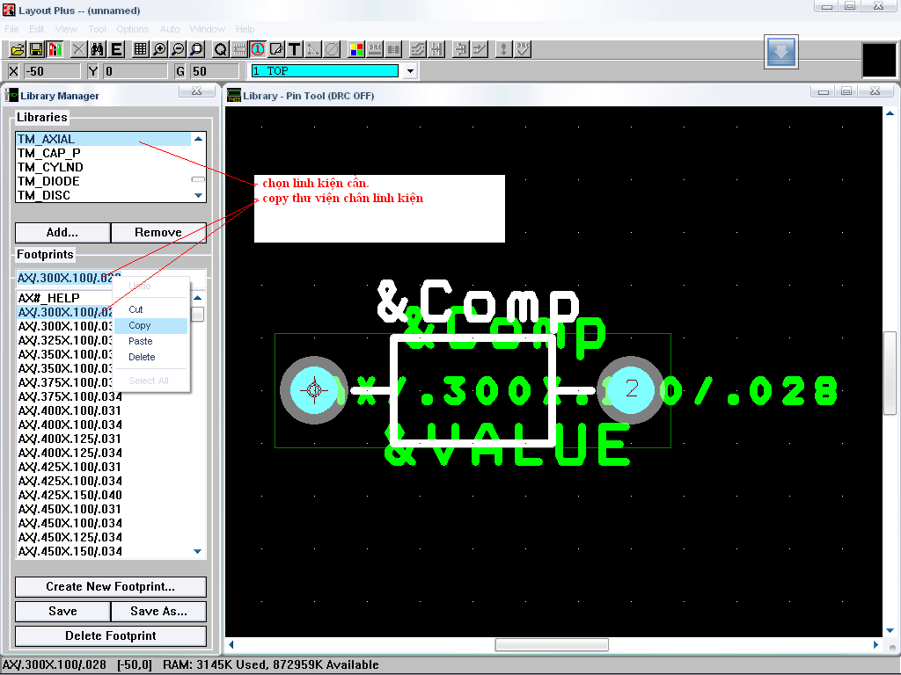Image resolution: width=901 pixels, height=675 pixels.
Task: Click the Add... library button
Action: 62,232
